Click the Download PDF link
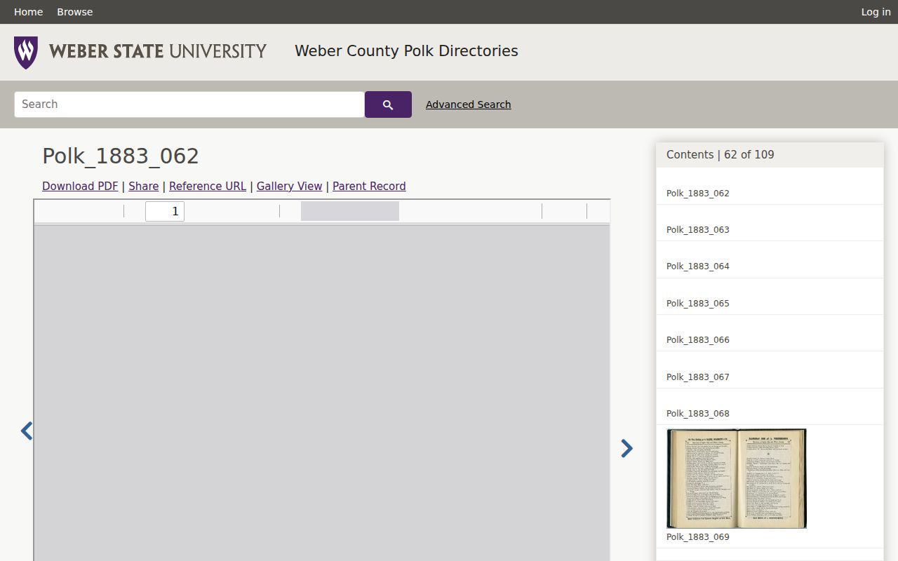The width and height of the screenshot is (898, 561). click(80, 186)
